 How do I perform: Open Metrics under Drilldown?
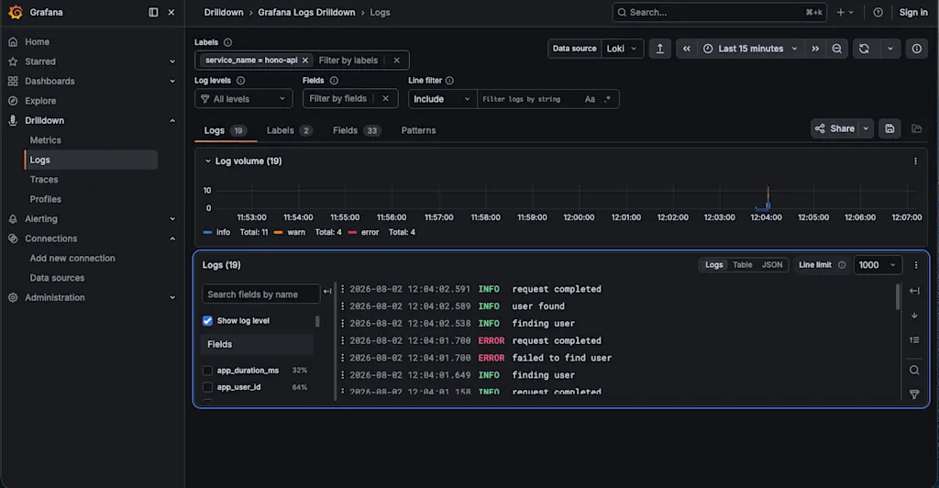point(46,140)
